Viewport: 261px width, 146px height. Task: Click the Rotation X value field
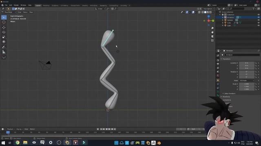click(247, 72)
